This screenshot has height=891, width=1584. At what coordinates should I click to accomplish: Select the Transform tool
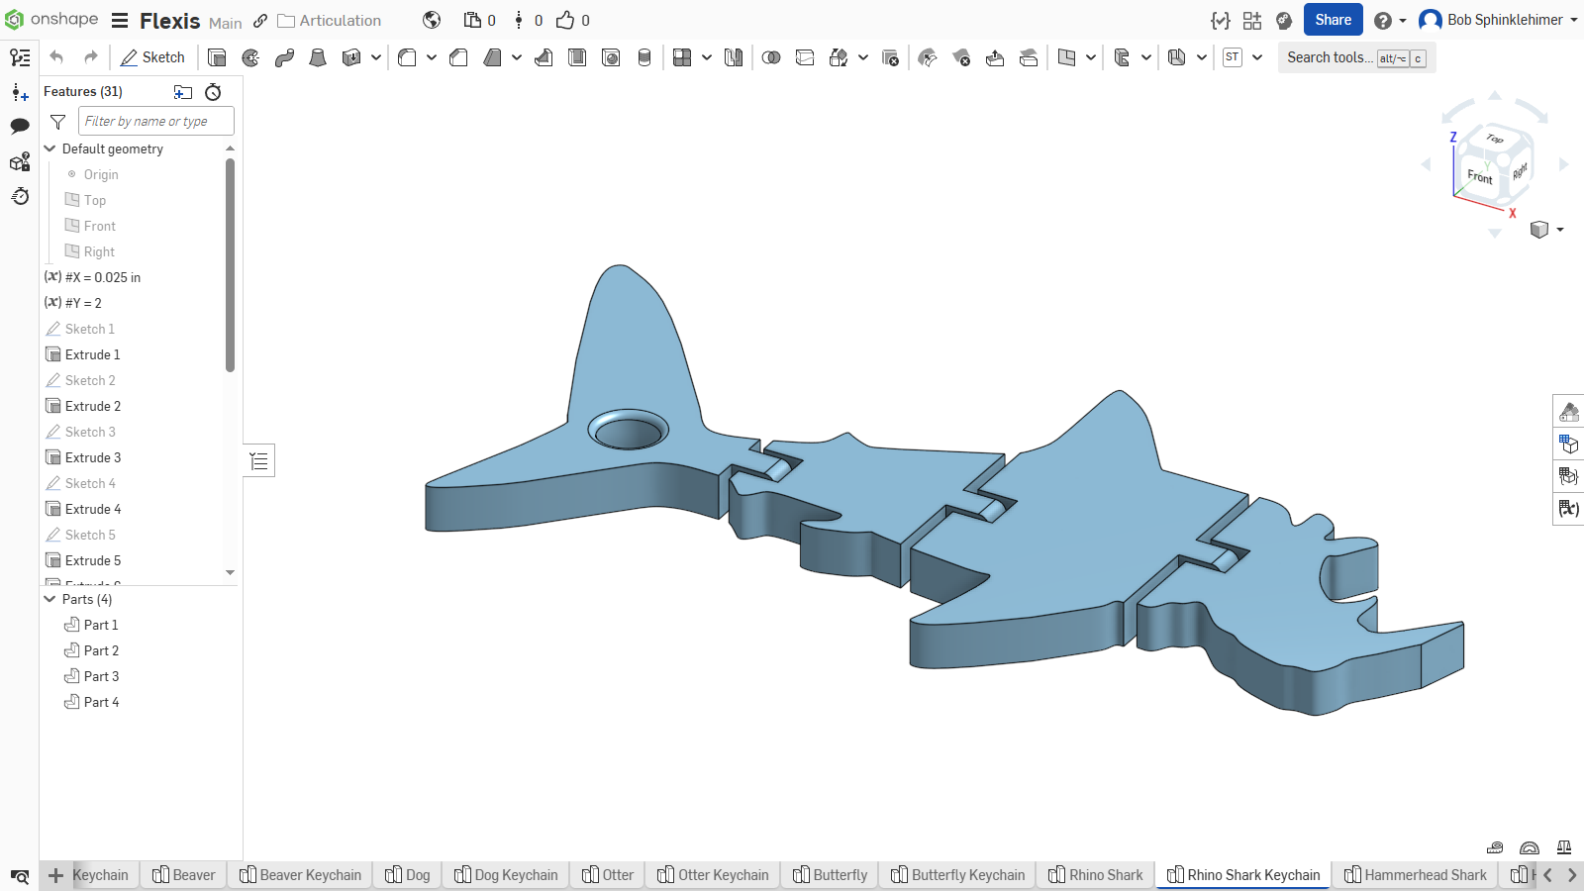[839, 57]
